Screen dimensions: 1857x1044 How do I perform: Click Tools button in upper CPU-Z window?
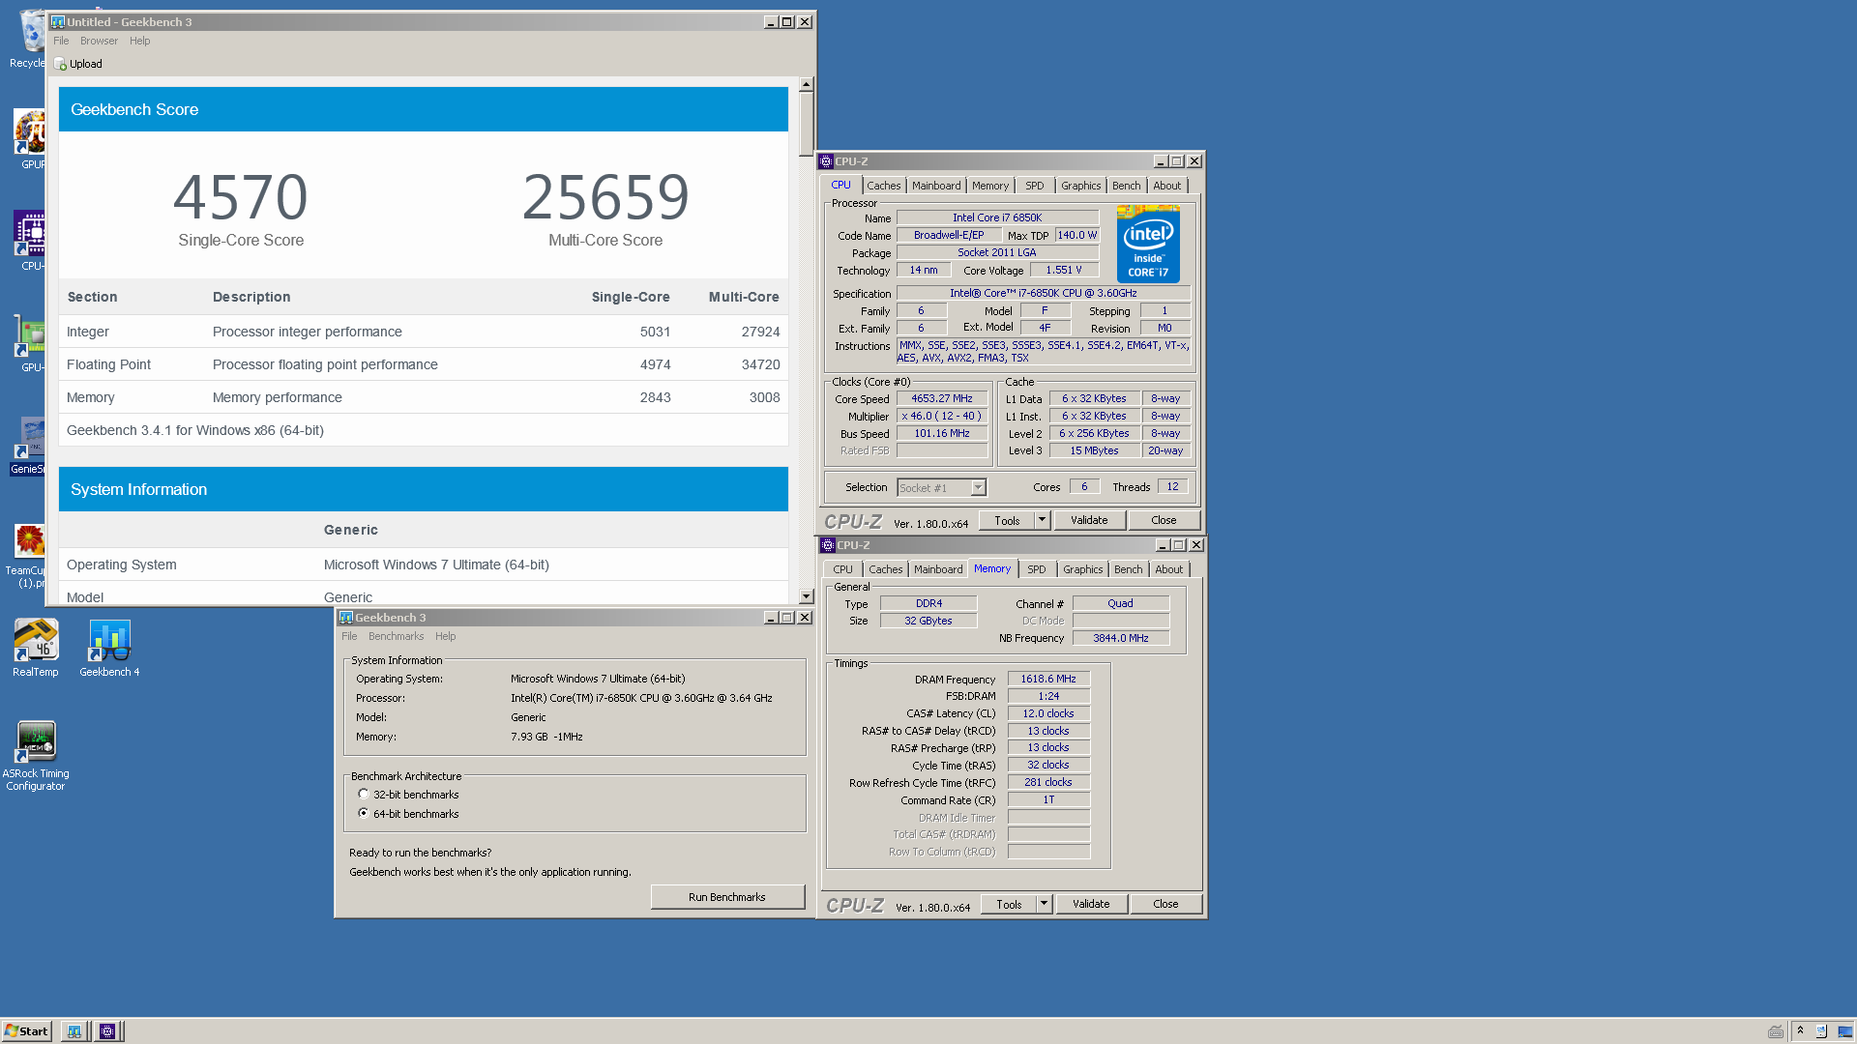1007,520
